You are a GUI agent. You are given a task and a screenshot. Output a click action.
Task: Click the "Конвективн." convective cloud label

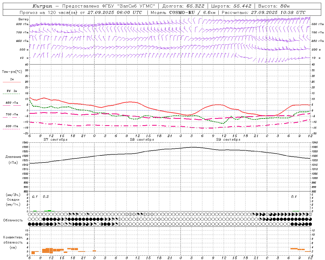(x=13, y=237)
